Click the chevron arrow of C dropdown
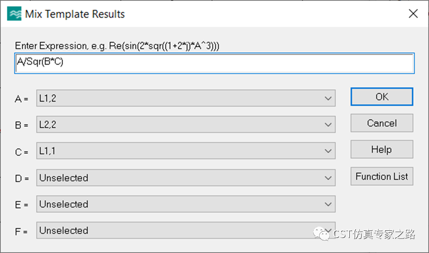The height and width of the screenshot is (253, 429). 328,151
